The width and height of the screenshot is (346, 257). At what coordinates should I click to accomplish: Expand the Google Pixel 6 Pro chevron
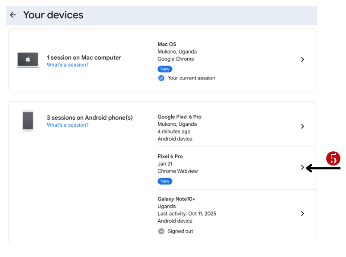(x=302, y=126)
